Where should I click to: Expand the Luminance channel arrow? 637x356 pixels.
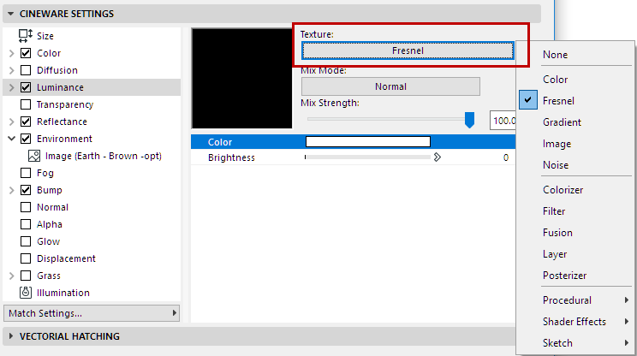coord(11,87)
